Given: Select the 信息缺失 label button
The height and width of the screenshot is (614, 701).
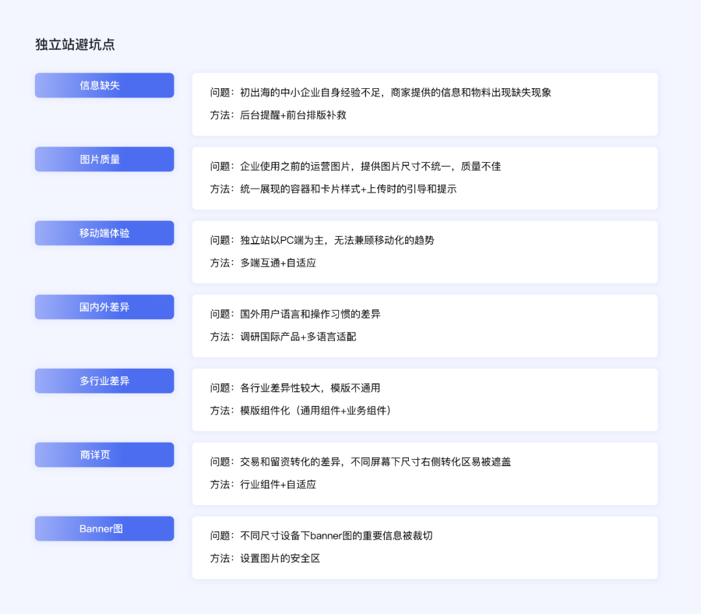Looking at the screenshot, I should (x=104, y=85).
